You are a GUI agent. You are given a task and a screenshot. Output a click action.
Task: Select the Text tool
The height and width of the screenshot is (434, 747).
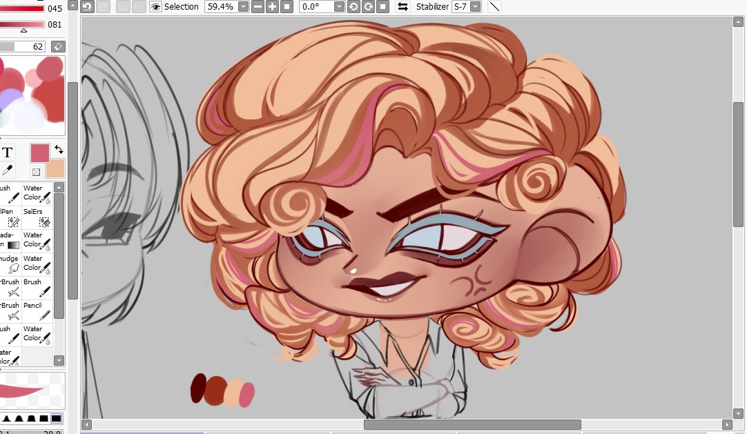[8, 152]
